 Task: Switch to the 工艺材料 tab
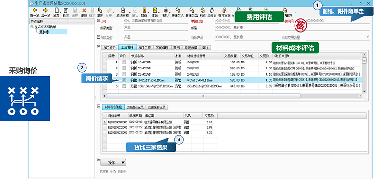(x=127, y=47)
